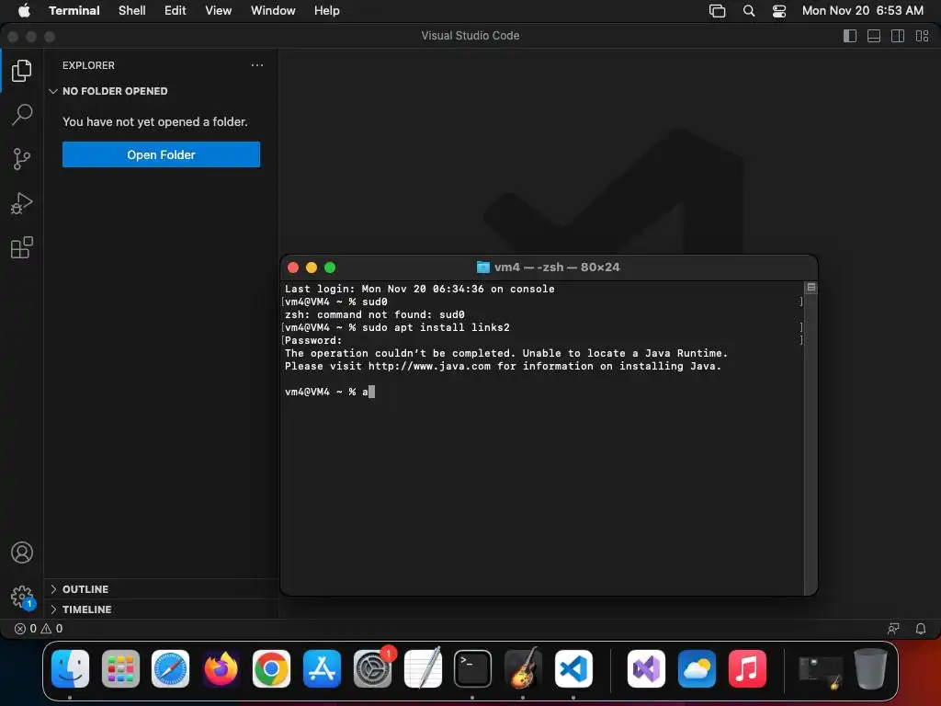Viewport: 941px width, 706px height.
Task: Open Music app from the Dock
Action: click(747, 669)
